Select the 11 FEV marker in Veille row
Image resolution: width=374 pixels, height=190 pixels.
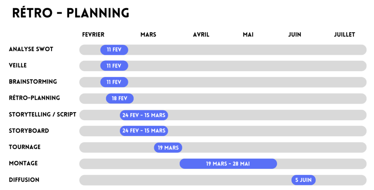[114, 66]
